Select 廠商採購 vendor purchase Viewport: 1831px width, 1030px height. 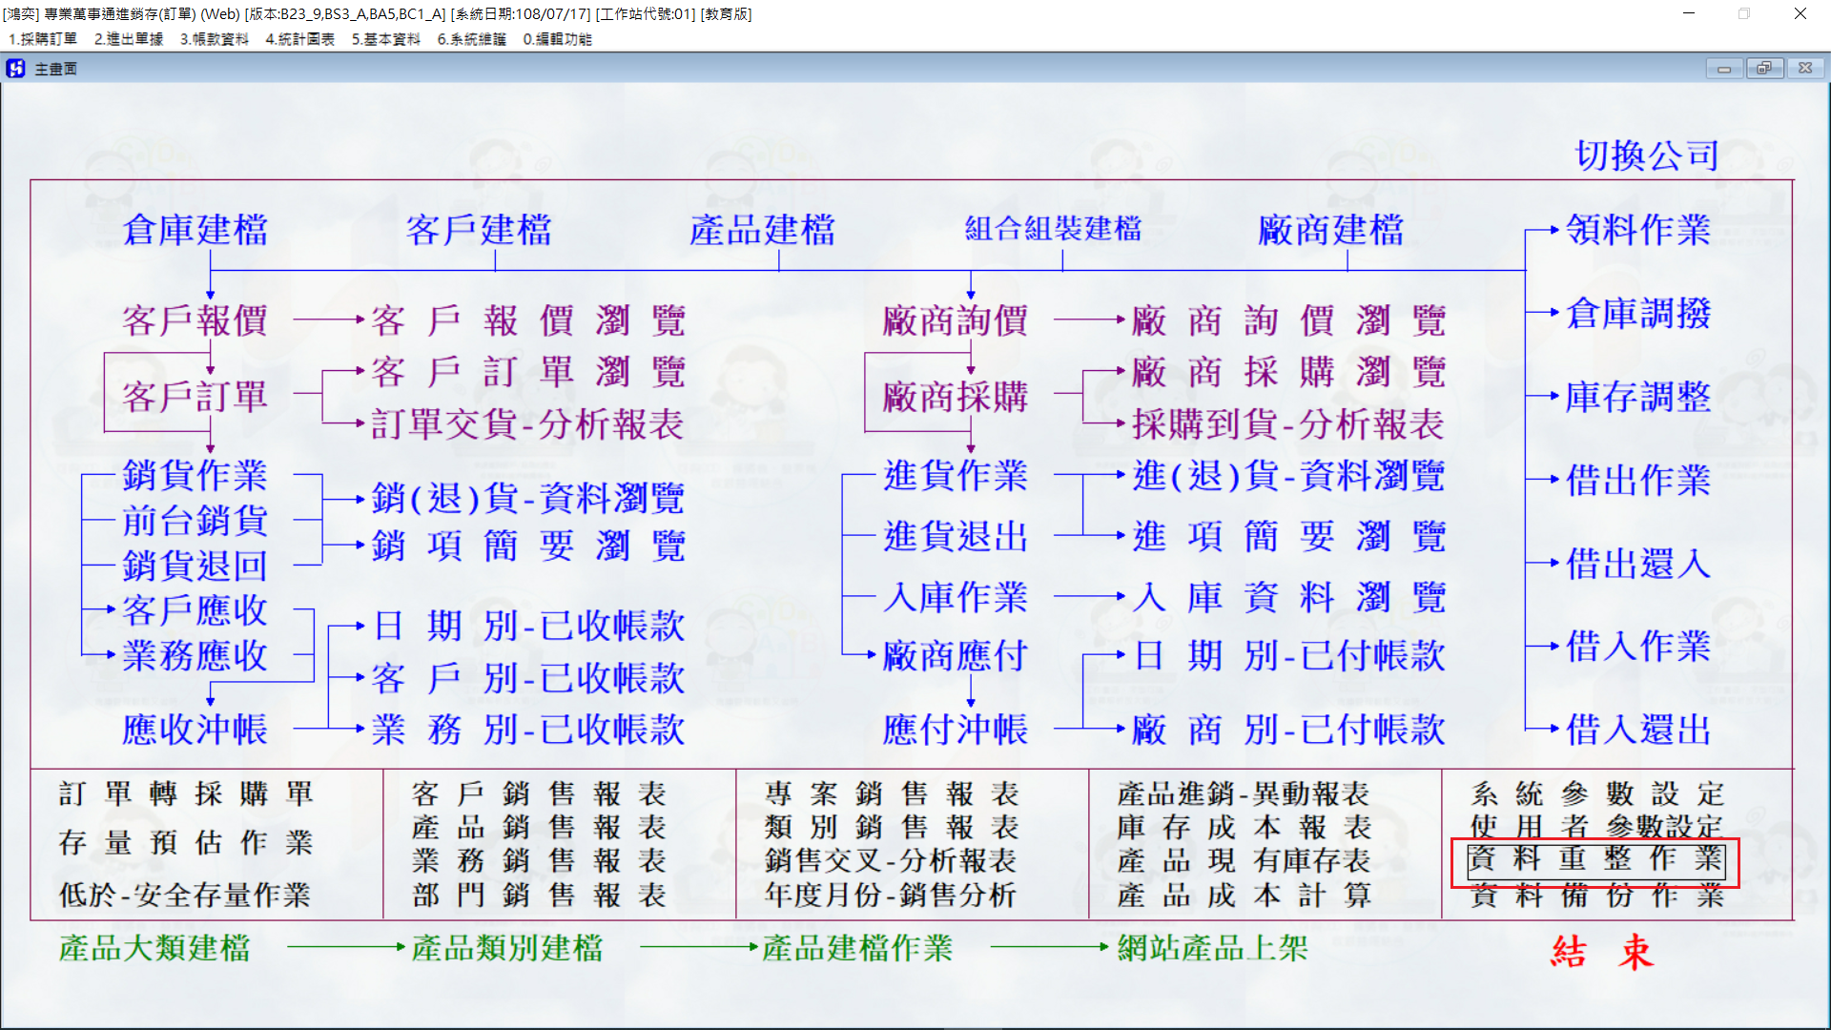(x=956, y=397)
